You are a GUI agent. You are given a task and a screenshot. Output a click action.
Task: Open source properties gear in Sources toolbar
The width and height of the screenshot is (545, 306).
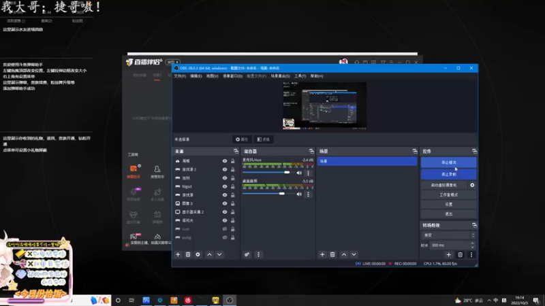(x=198, y=254)
